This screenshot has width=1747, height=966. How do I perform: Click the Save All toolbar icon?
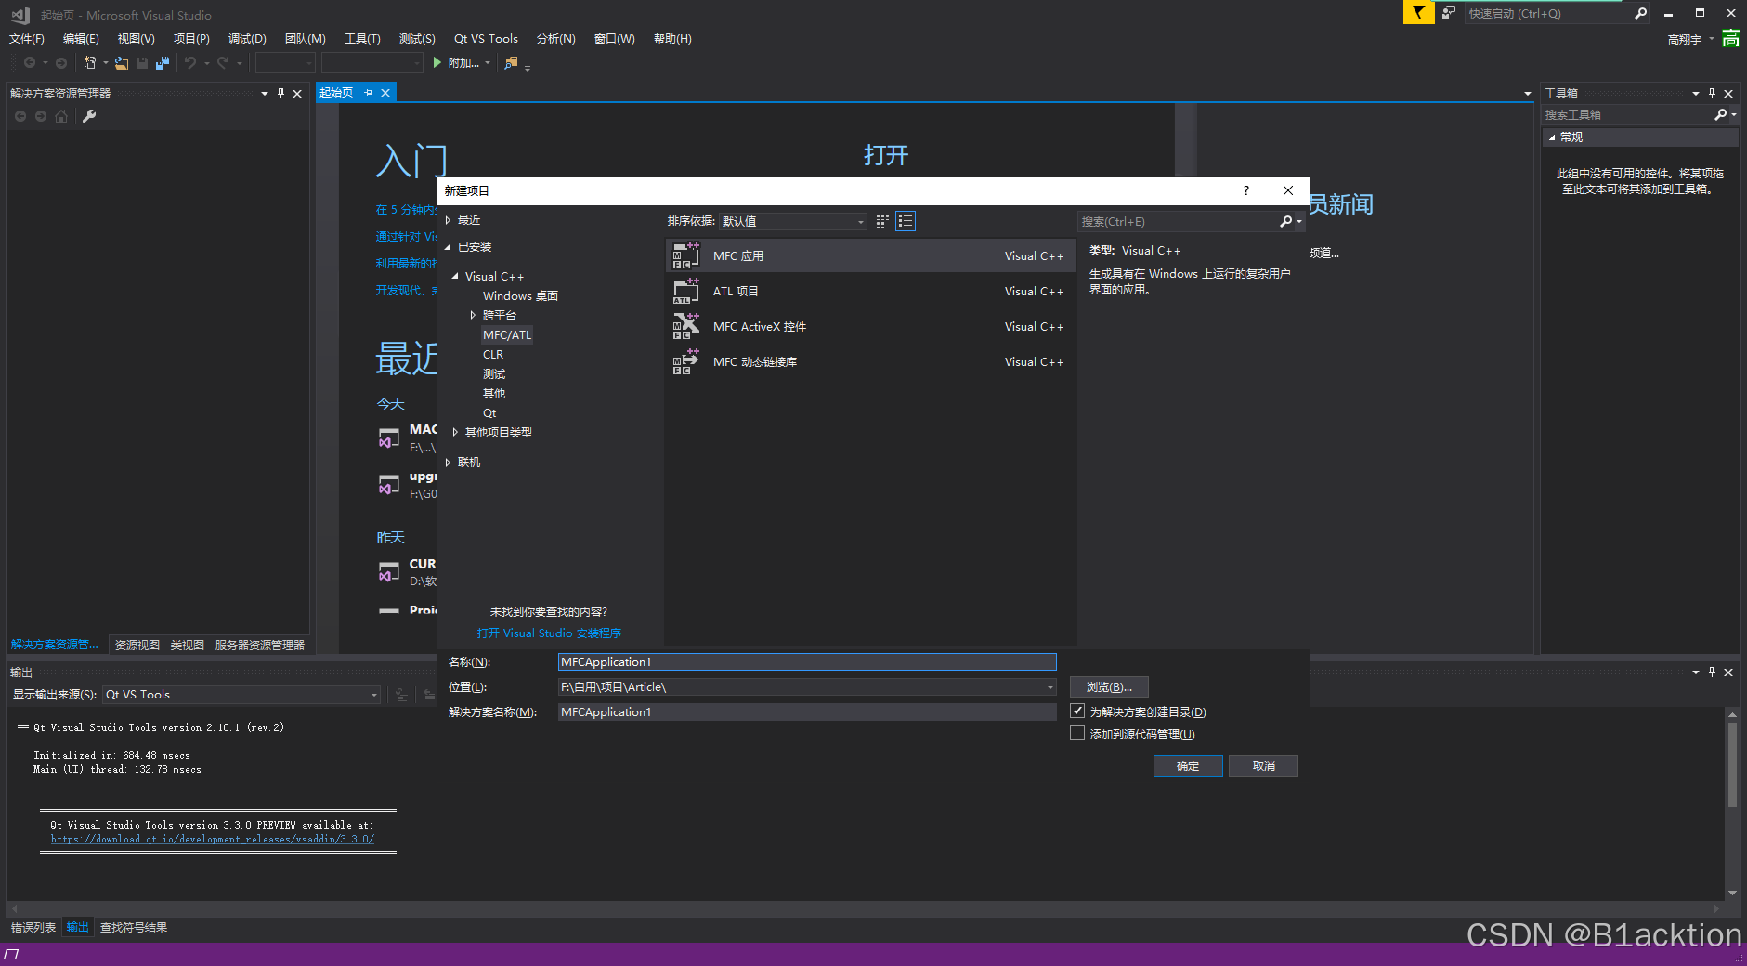(163, 62)
